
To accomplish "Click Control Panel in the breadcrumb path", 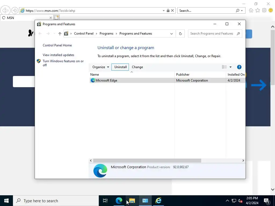I will [84, 34].
